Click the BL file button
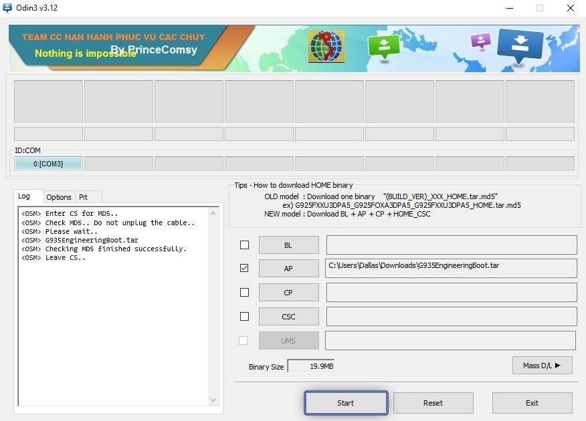This screenshot has height=421, width=586. (x=289, y=245)
